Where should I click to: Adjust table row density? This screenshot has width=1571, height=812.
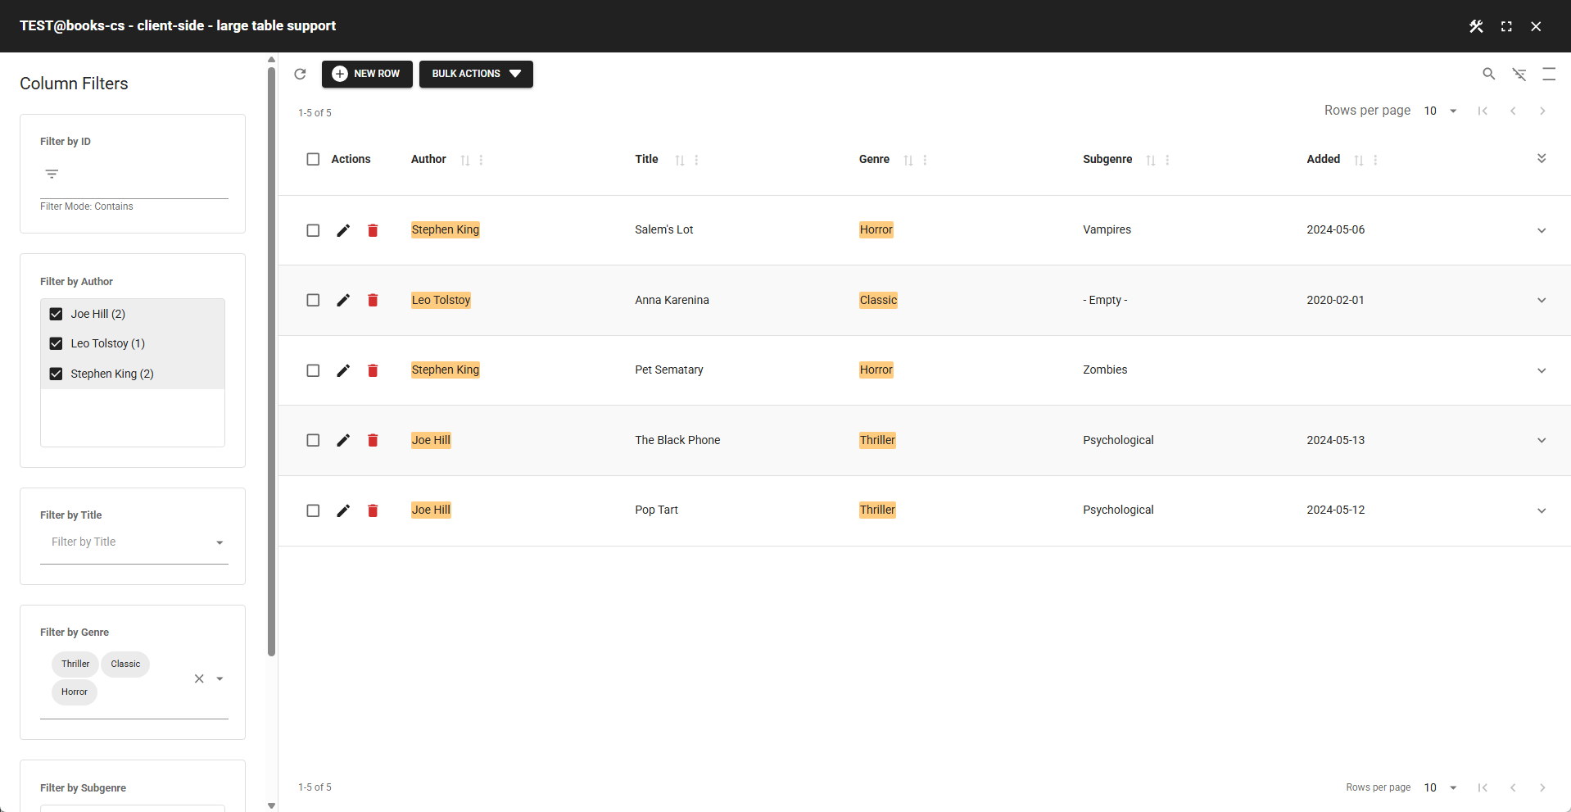(1549, 74)
